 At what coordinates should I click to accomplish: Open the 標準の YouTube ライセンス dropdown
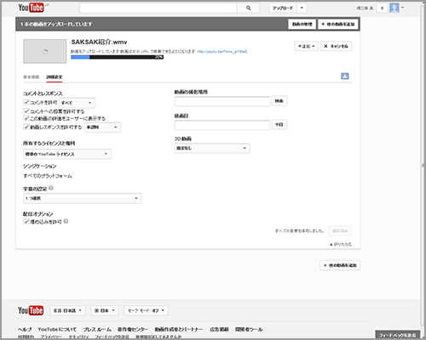pos(67,154)
